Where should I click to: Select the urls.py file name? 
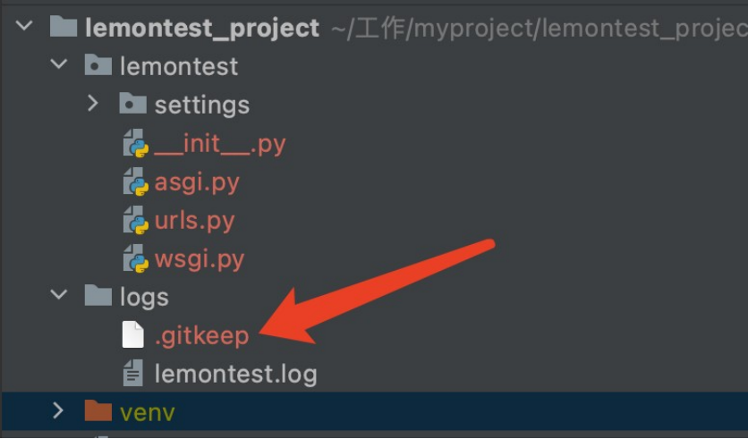[x=195, y=221]
